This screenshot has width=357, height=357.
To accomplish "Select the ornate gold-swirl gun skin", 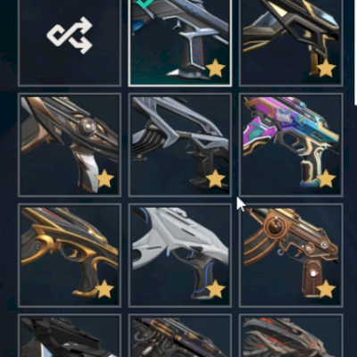I will click(70, 255).
